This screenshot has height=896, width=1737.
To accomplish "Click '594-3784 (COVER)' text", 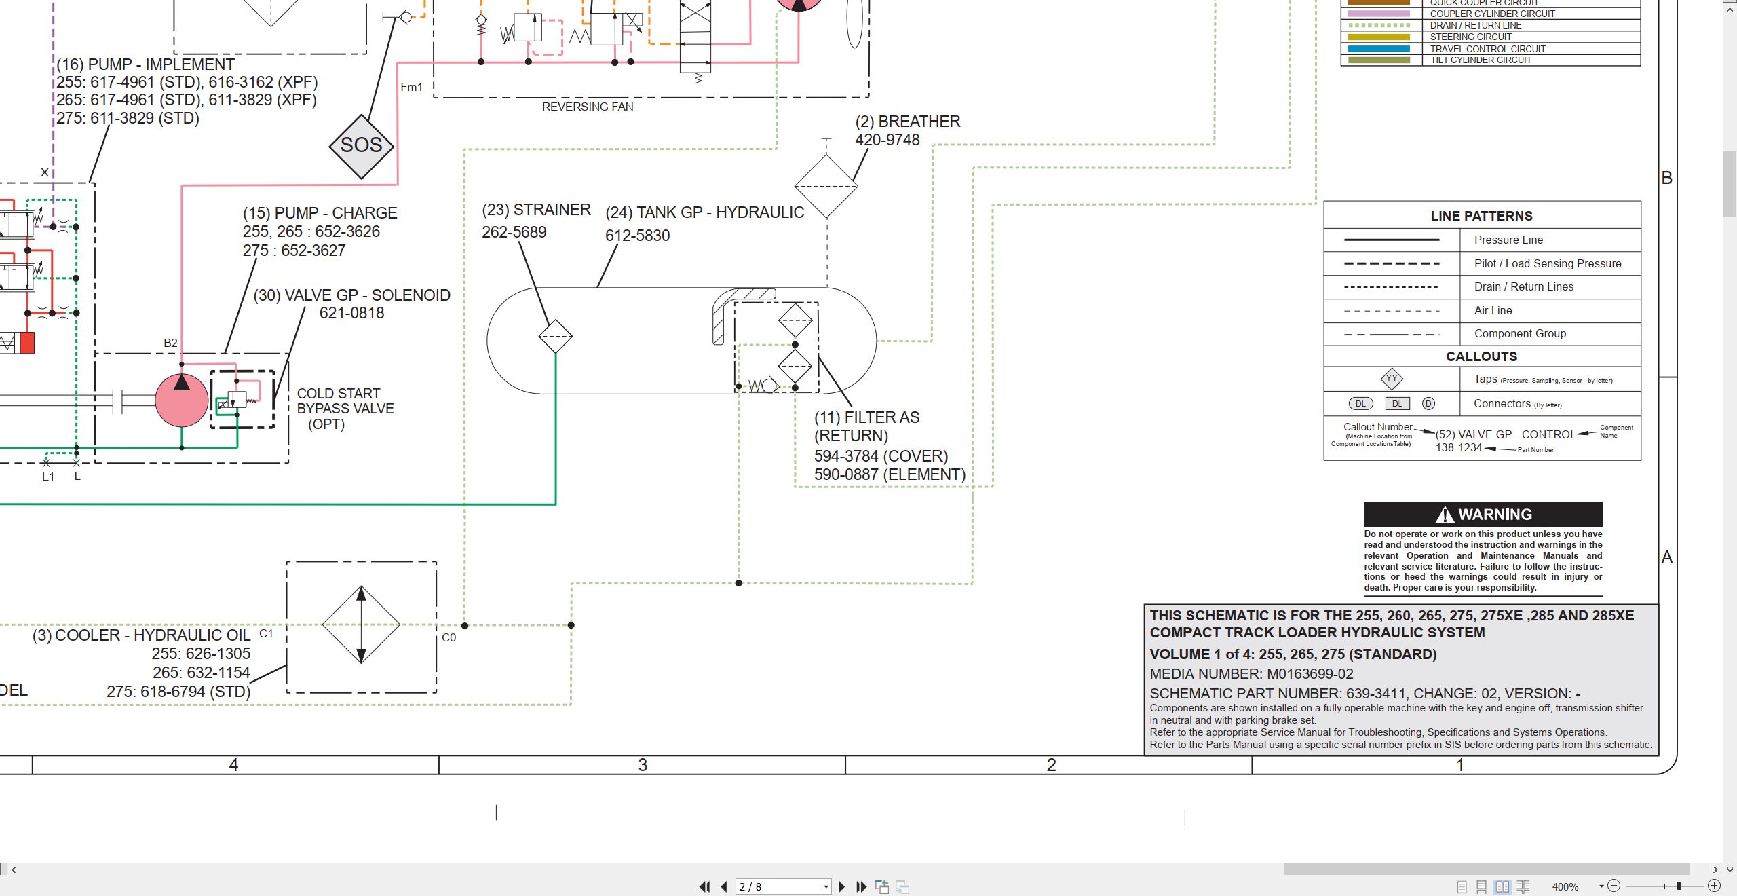I will pyautogui.click(x=881, y=456).
